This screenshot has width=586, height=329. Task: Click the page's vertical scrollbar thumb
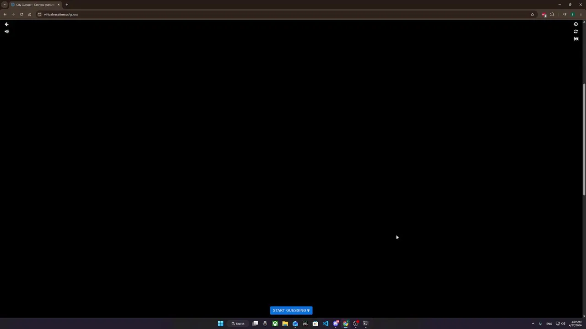point(584,139)
